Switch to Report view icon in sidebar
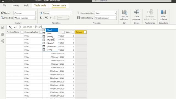Image resolution: width=176 pixels, height=99 pixels. pyautogui.click(x=2, y=28)
